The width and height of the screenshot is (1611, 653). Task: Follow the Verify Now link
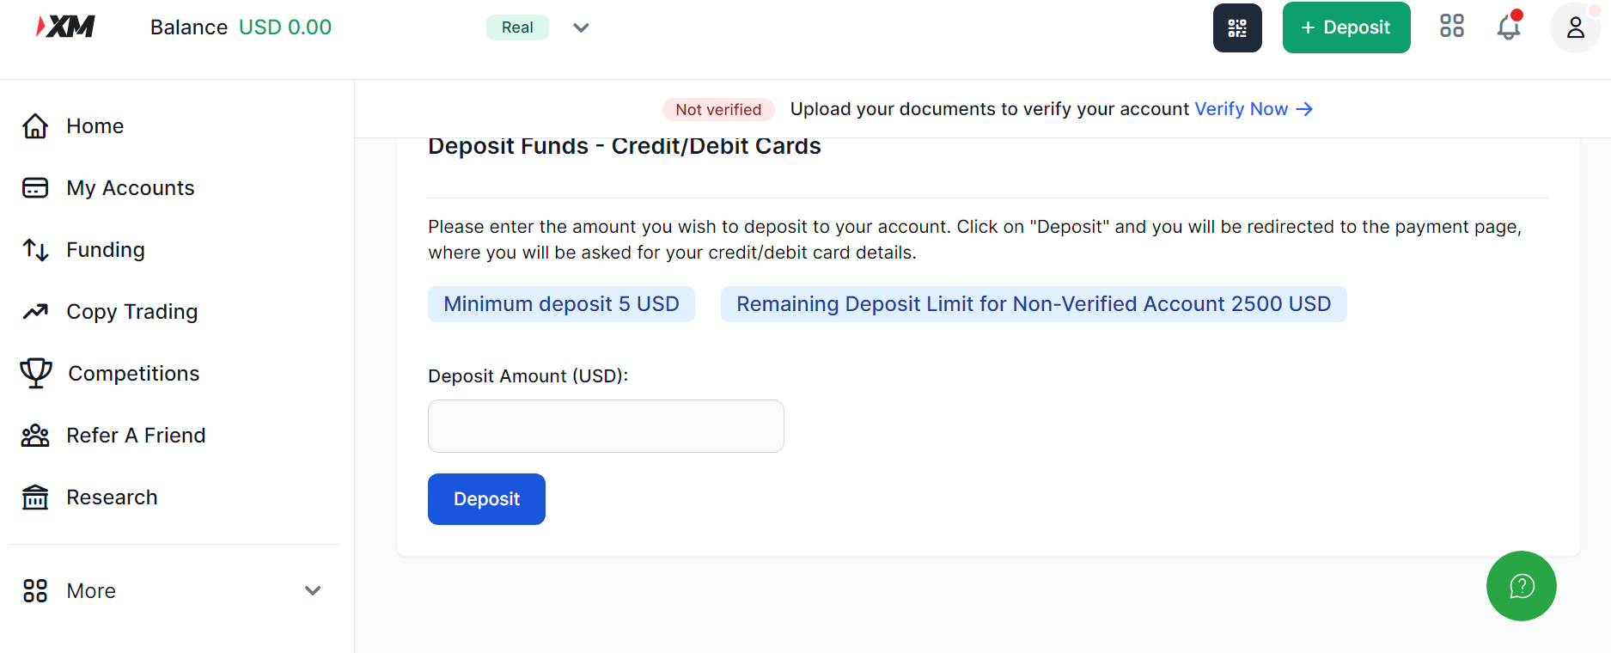pyautogui.click(x=1253, y=109)
